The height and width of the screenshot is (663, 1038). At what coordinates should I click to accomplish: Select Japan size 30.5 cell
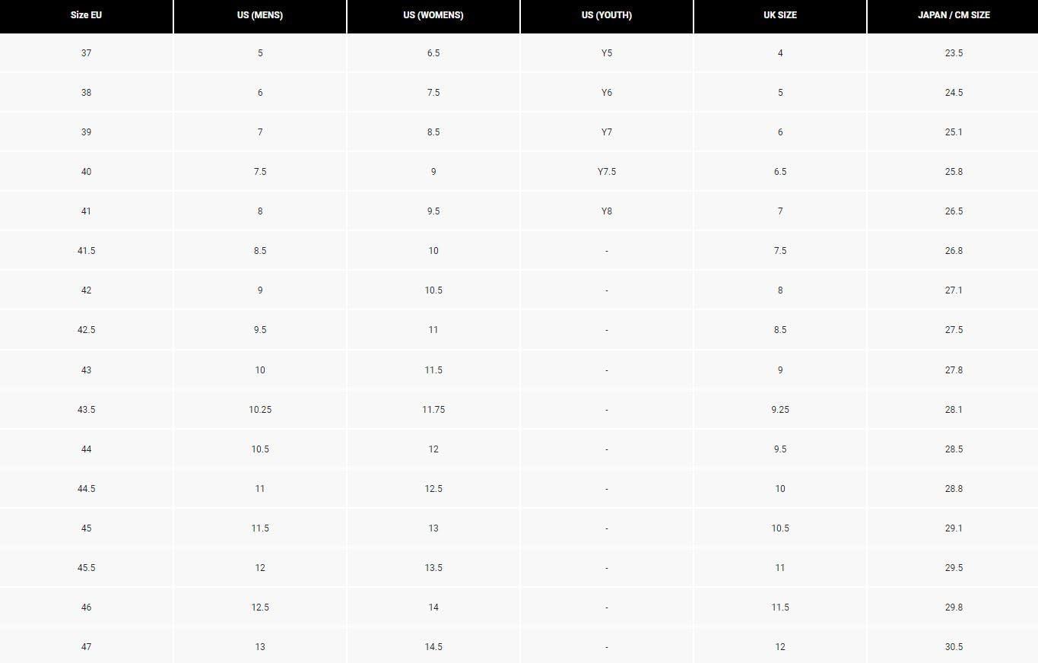point(954,647)
